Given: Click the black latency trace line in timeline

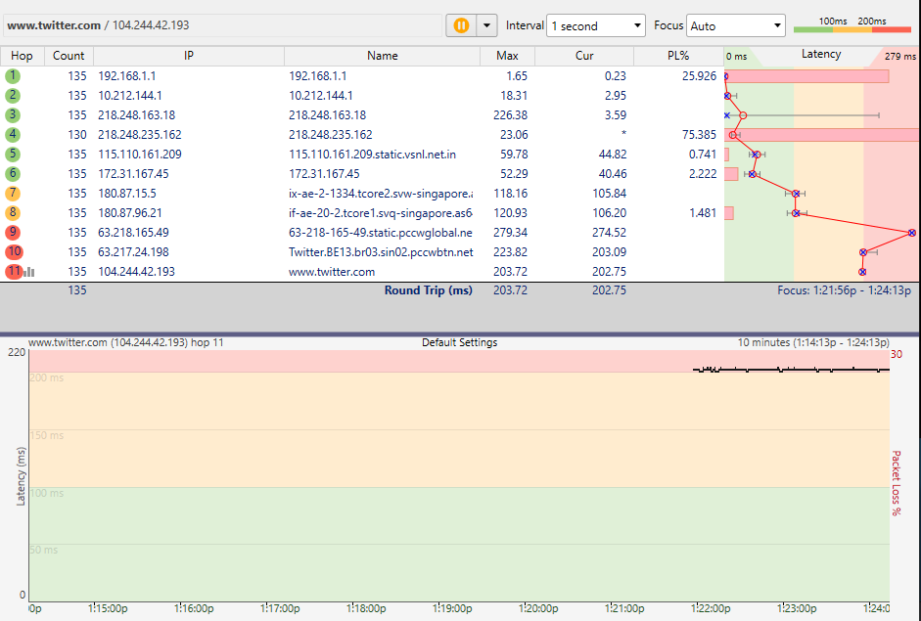Looking at the screenshot, I should [x=791, y=370].
